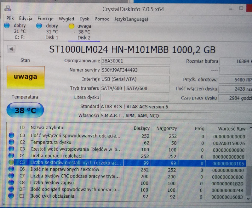Click raw value 000000016083
This screenshot has height=208, width=252.
pos(227,197)
